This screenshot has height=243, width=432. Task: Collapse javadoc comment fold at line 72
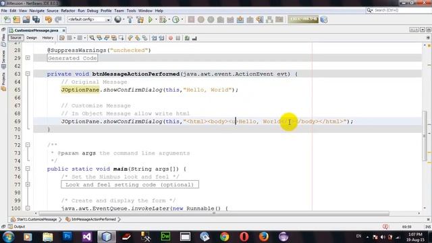28,145
